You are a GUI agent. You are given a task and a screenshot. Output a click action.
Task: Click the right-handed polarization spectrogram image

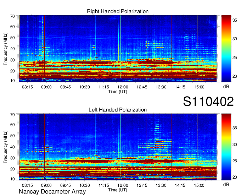tap(118, 49)
